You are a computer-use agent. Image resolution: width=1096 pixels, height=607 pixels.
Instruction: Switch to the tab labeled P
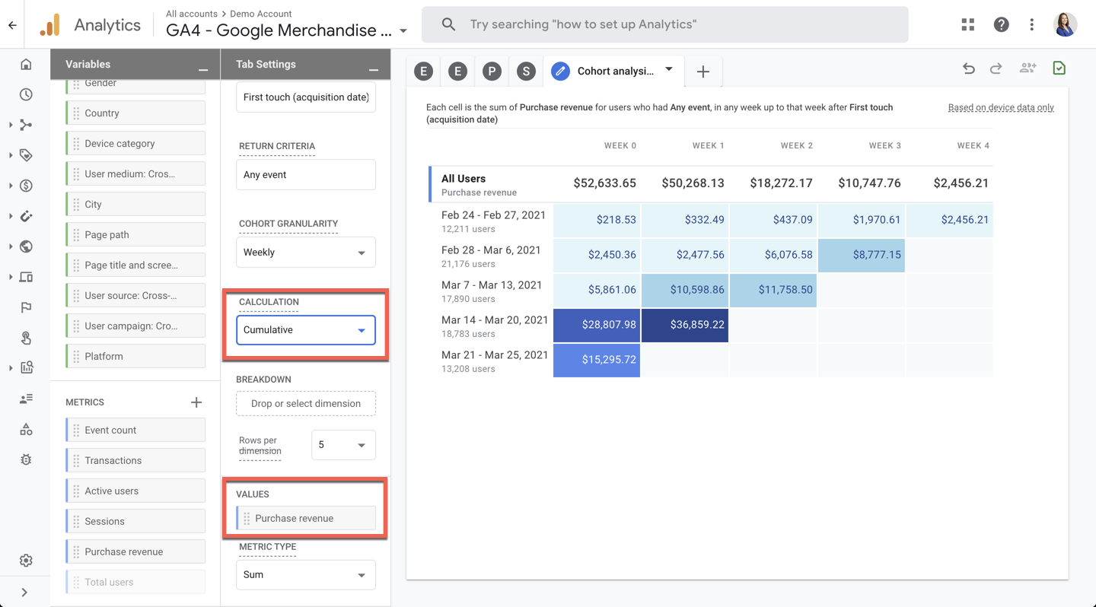point(492,72)
